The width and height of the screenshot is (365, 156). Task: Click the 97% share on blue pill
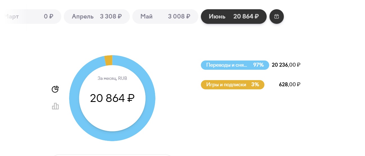pos(258,65)
